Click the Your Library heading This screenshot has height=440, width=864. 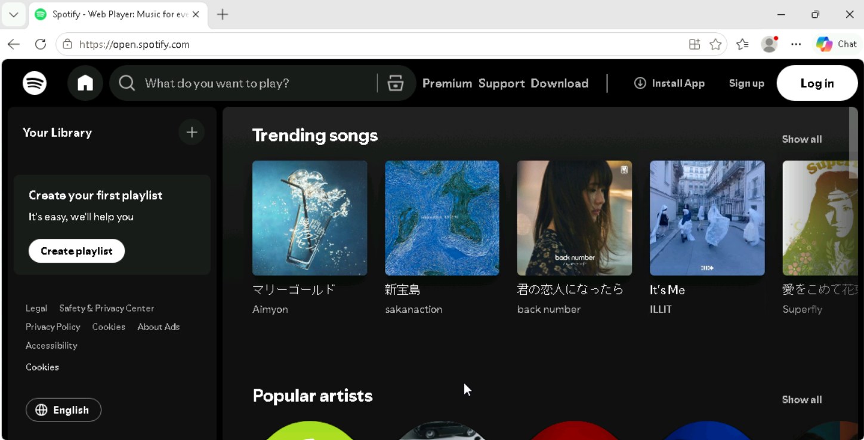[x=57, y=133]
